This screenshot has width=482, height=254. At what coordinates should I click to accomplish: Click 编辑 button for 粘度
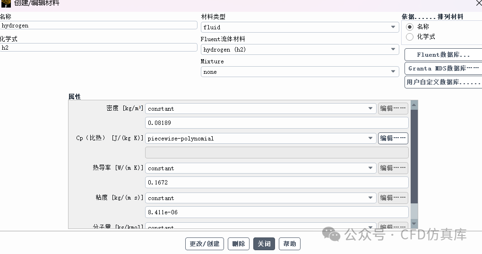393,198
